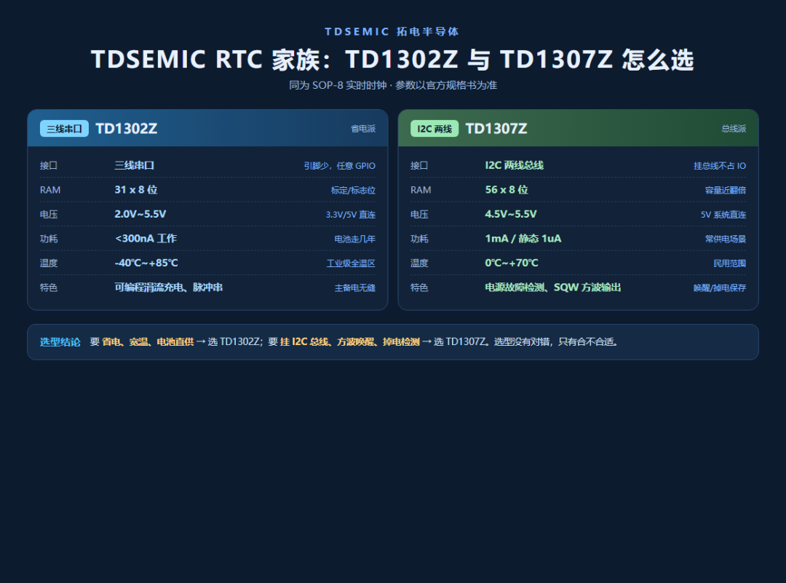Click the note 5V 系统直连
Screen dimensions: 786x583
(x=723, y=215)
